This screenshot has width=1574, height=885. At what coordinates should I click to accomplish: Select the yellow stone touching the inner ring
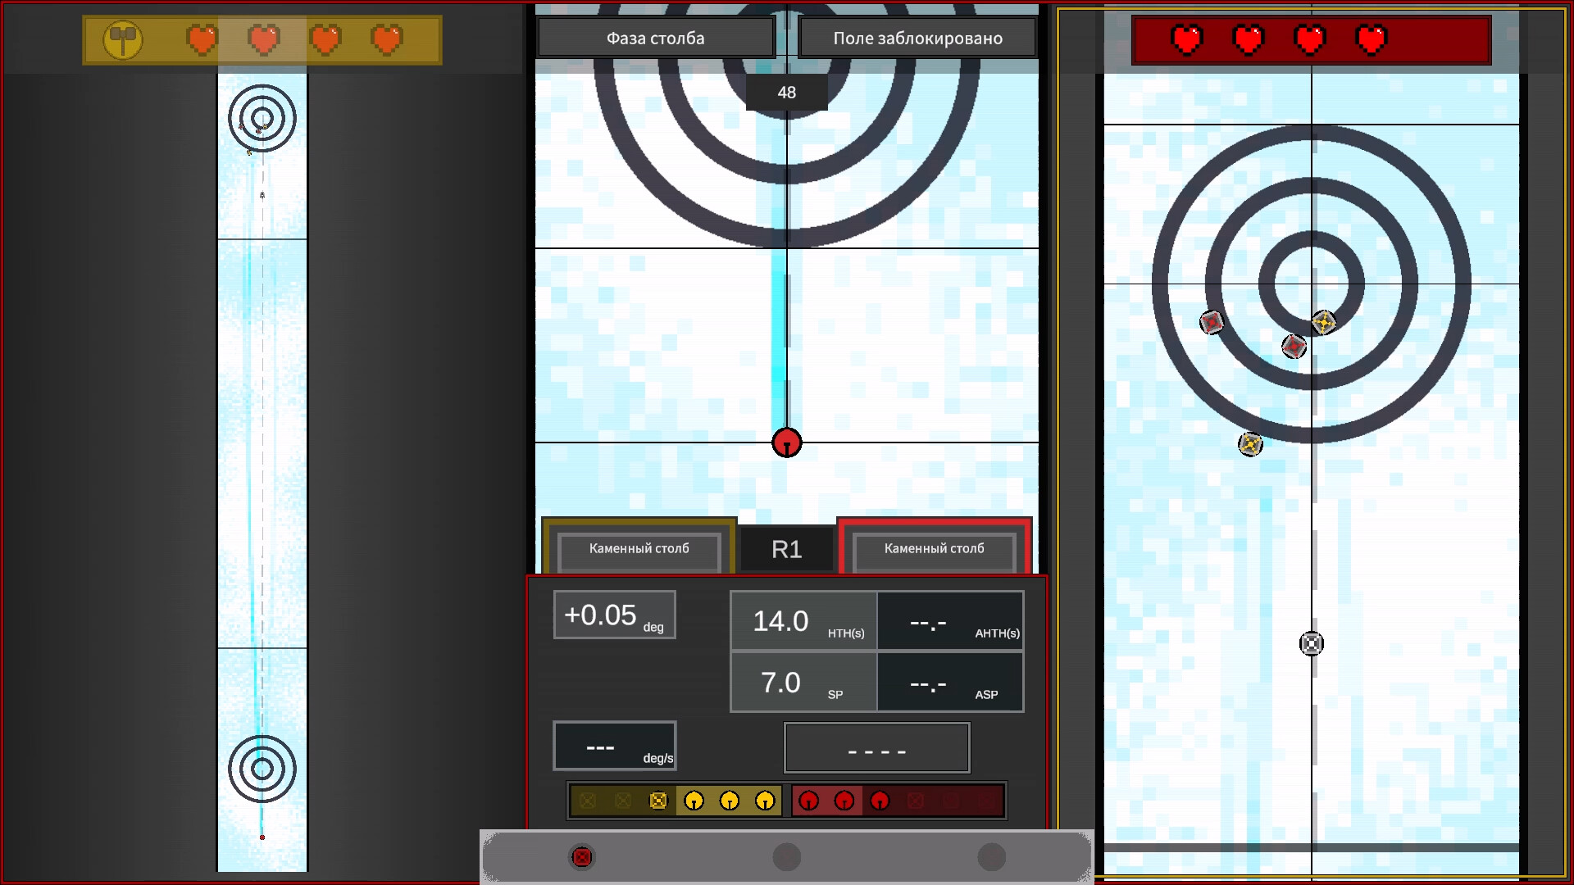point(1323,322)
